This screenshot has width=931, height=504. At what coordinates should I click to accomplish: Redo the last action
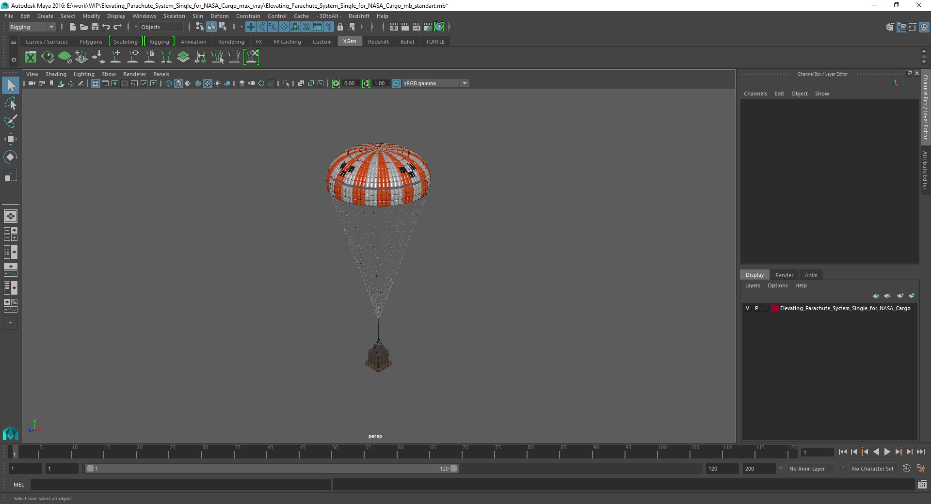point(117,27)
